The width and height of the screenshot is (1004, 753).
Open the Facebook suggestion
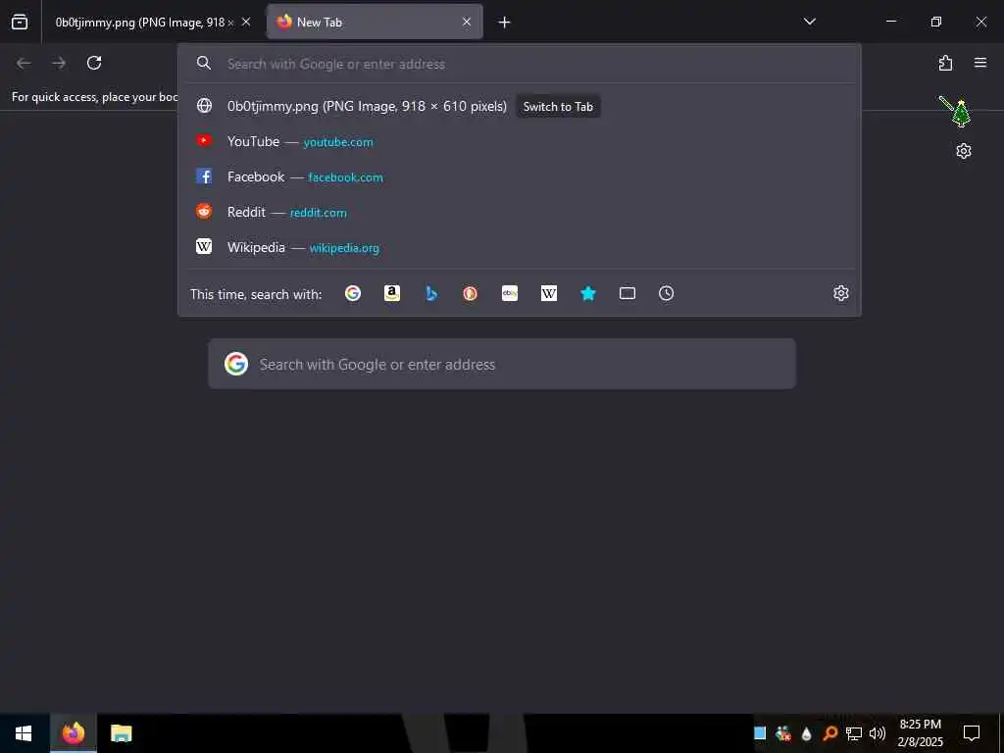tap(520, 176)
